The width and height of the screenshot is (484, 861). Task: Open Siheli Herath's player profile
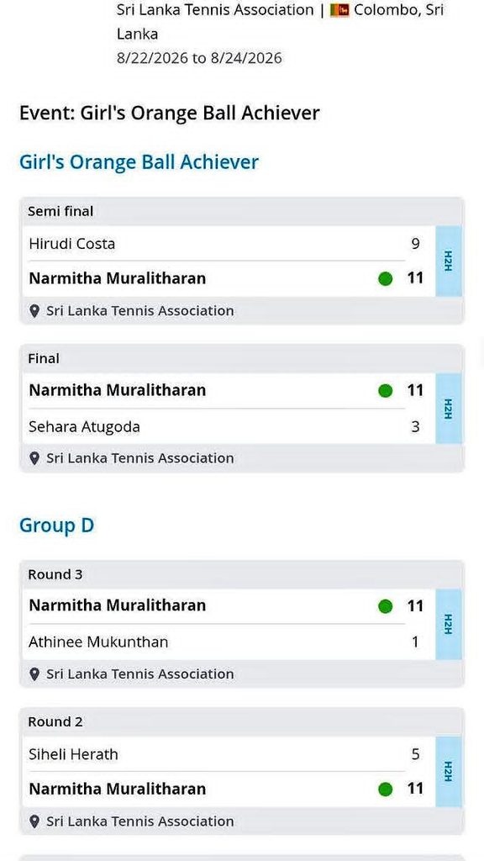74,754
